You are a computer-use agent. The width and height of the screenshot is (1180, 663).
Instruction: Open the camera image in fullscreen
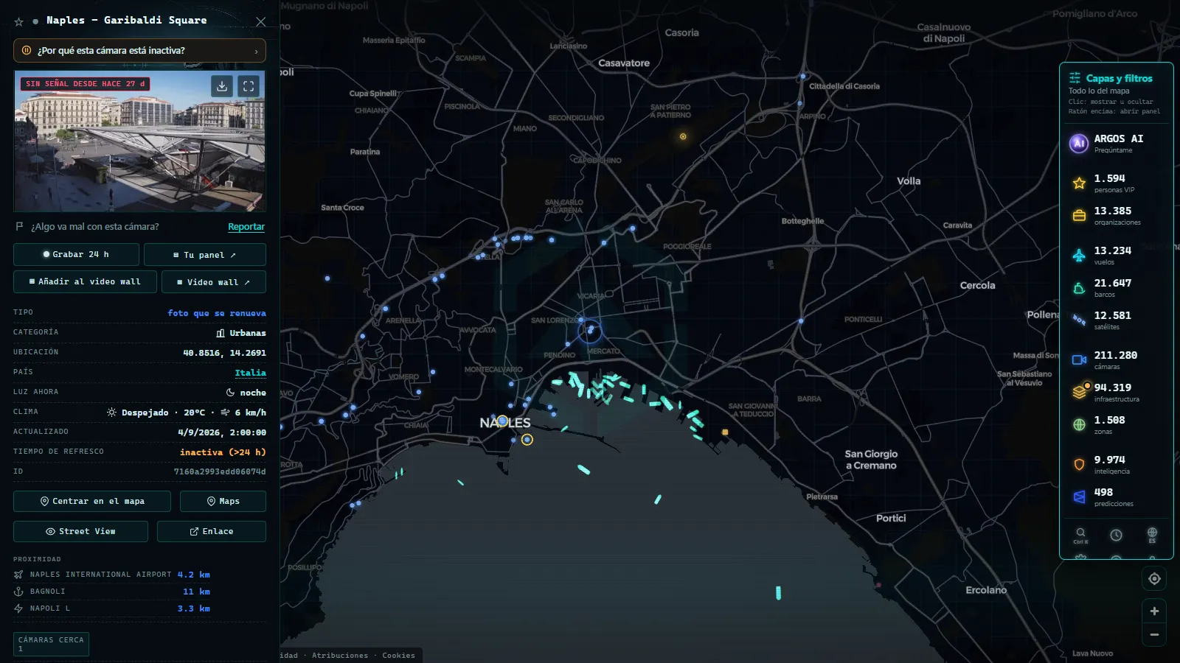tap(249, 86)
